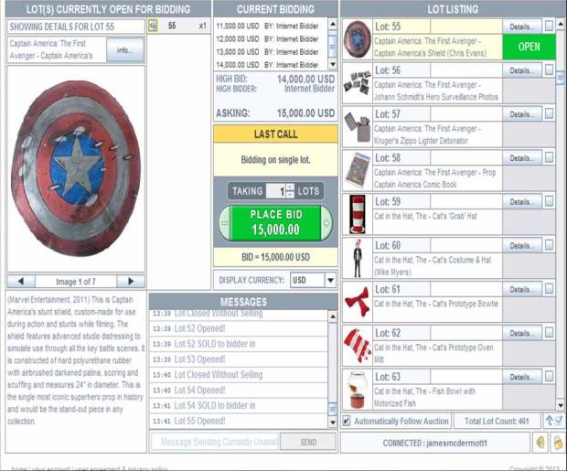Open the Display Currency dropdown
This screenshot has width=567, height=471.
(331, 281)
